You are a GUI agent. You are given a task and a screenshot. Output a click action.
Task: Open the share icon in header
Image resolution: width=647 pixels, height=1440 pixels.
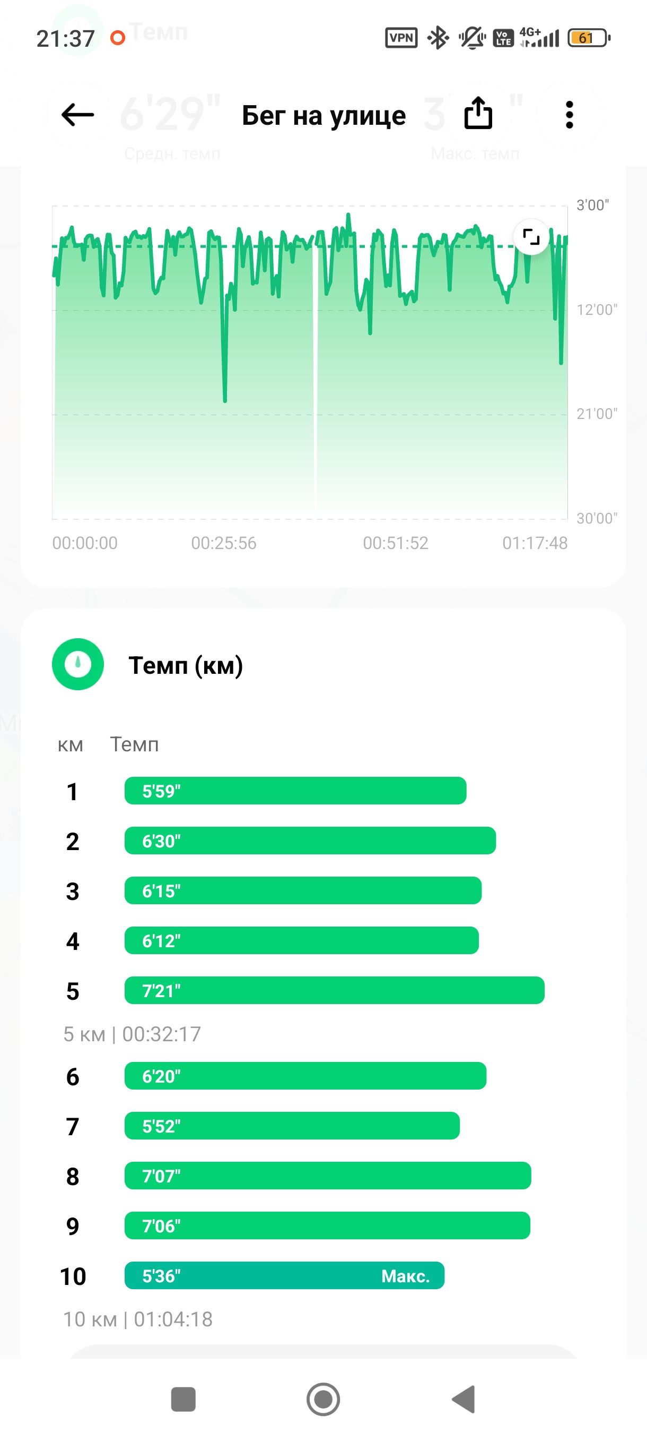pos(478,114)
